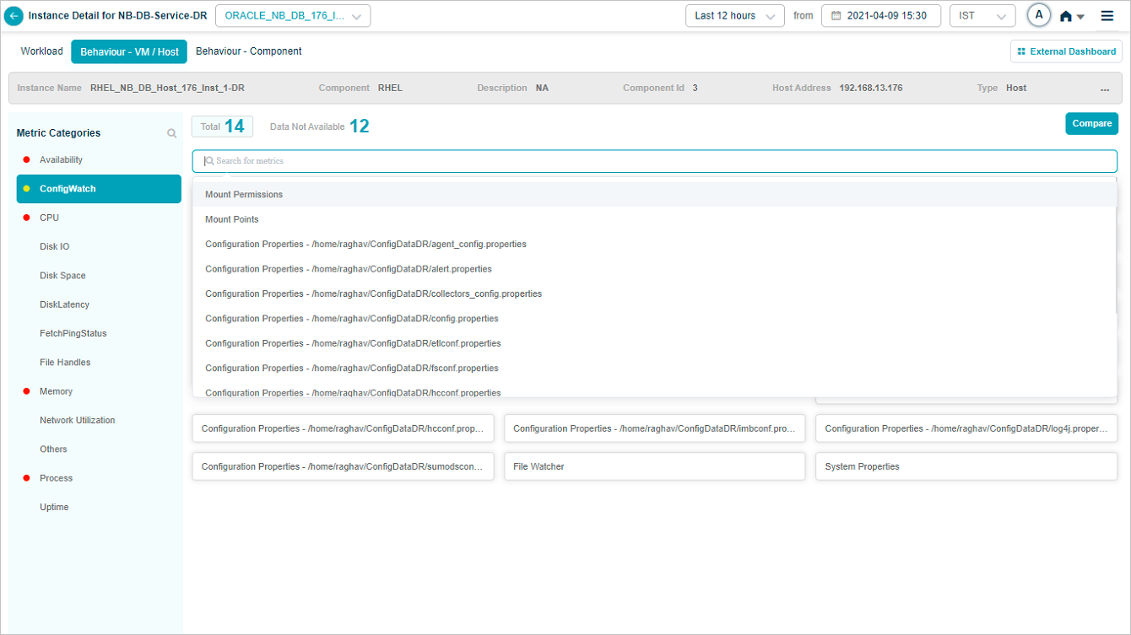The image size is (1131, 635).
Task: Open the hamburger menu icon
Action: click(1107, 16)
